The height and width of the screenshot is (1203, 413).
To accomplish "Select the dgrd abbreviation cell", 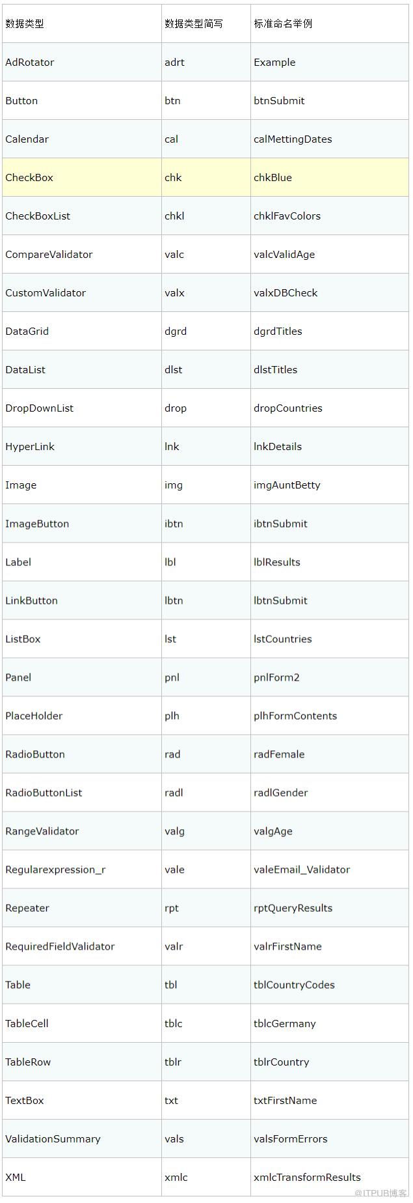I will click(206, 331).
